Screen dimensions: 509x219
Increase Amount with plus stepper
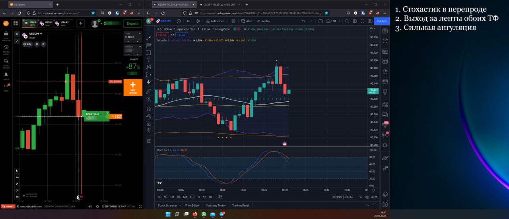(138, 55)
